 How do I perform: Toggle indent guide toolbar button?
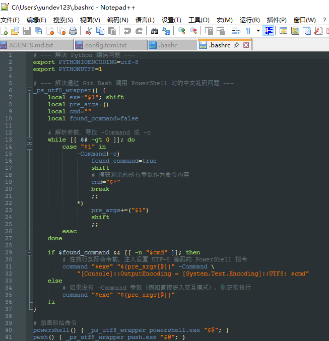click(x=269, y=31)
